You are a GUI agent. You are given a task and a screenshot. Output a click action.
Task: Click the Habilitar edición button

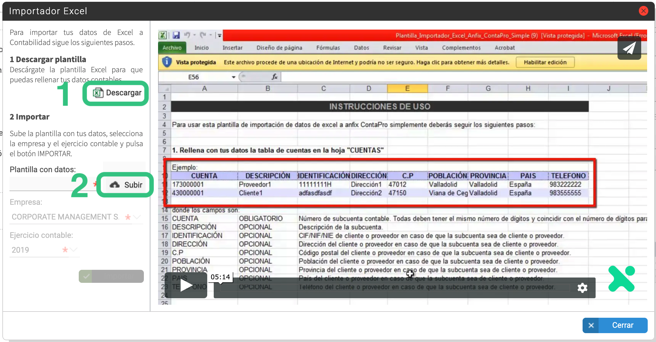coord(545,62)
